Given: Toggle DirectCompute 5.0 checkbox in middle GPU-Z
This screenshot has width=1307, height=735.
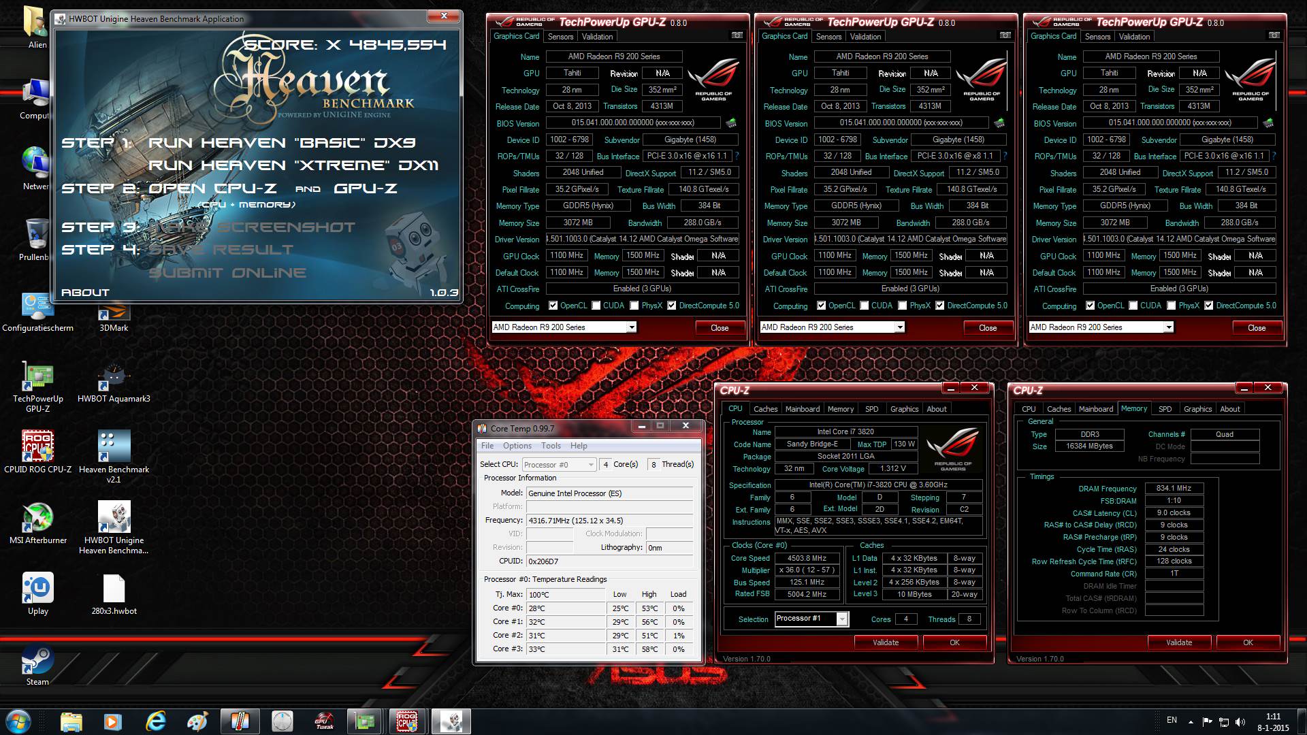Looking at the screenshot, I should click(x=940, y=306).
